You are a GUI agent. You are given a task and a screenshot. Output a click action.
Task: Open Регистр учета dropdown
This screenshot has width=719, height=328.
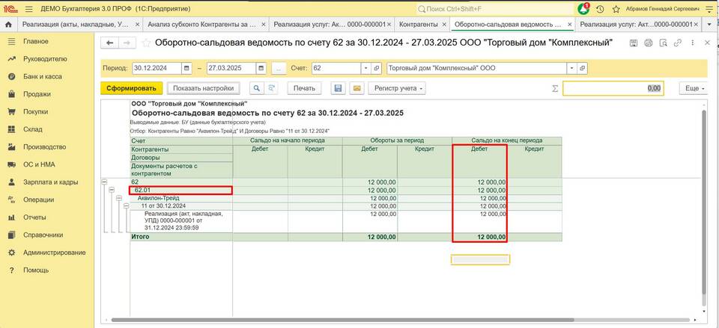pos(397,88)
